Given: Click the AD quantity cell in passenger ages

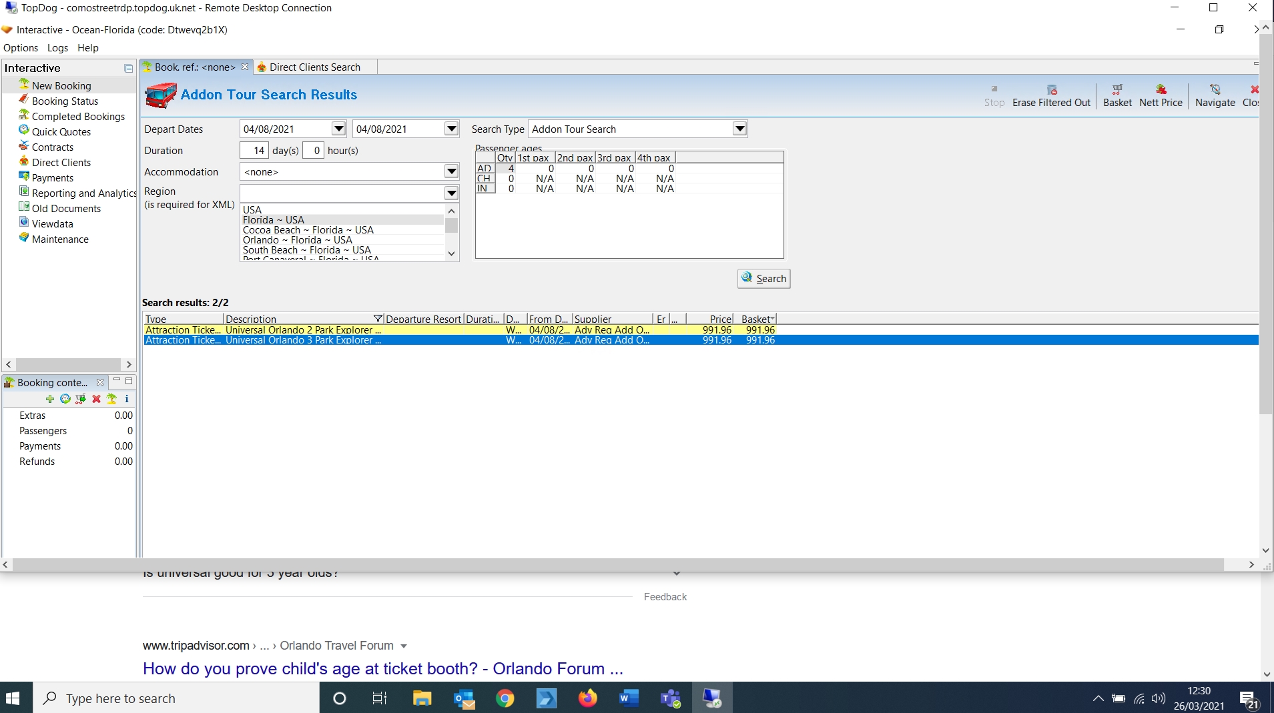Looking at the screenshot, I should pyautogui.click(x=505, y=168).
